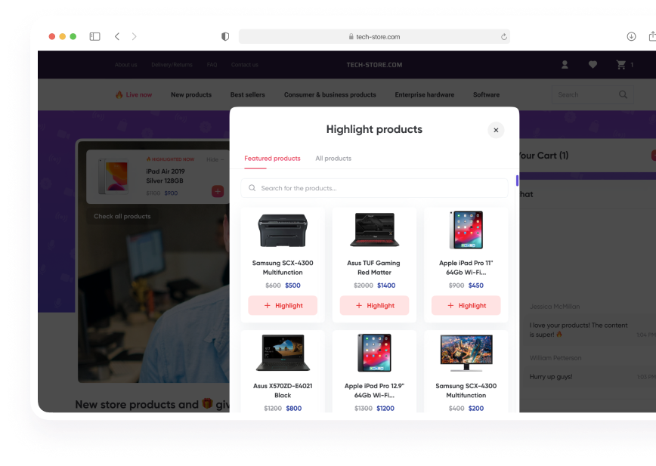The height and width of the screenshot is (466, 656).
Task: Reload the page via address bar icon
Action: (503, 37)
